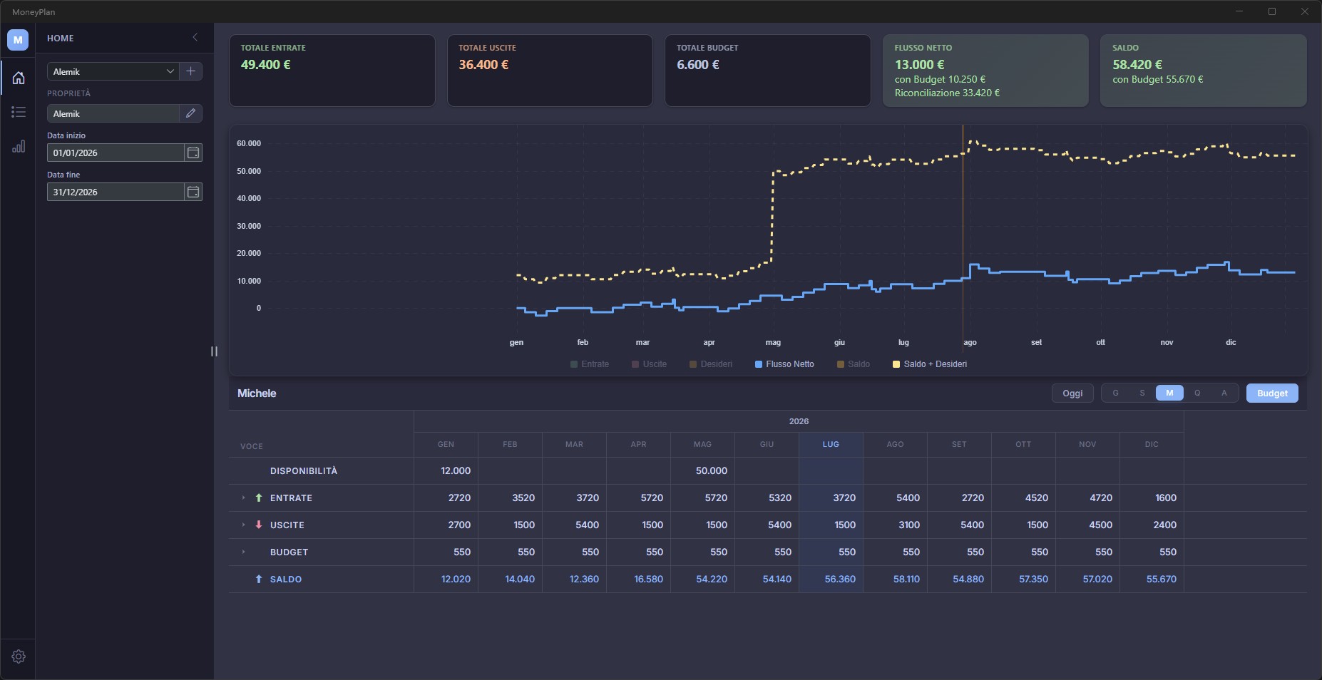Switch period to S granularity
The image size is (1322, 680).
(x=1142, y=393)
